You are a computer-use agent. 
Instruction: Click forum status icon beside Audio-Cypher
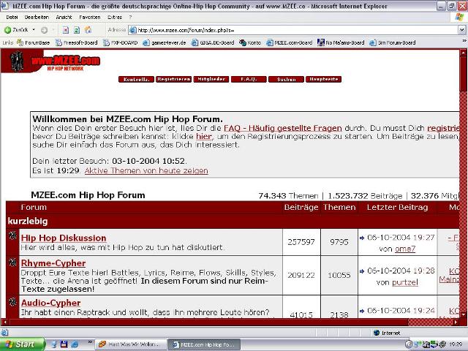pos(12,302)
